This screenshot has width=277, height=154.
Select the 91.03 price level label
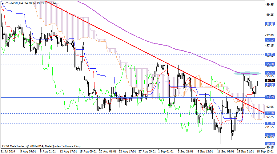(270, 135)
